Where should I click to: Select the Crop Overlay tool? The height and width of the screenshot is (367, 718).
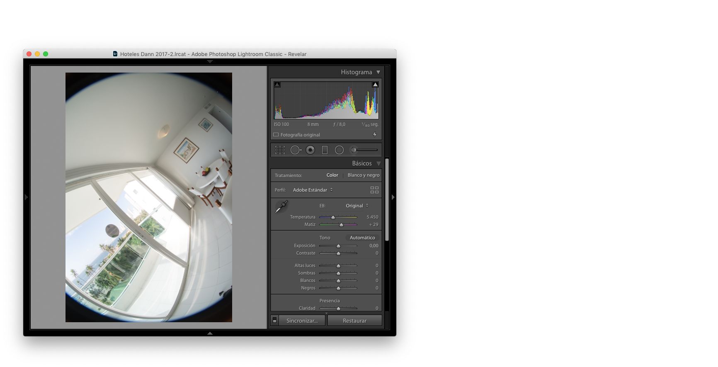coord(280,150)
